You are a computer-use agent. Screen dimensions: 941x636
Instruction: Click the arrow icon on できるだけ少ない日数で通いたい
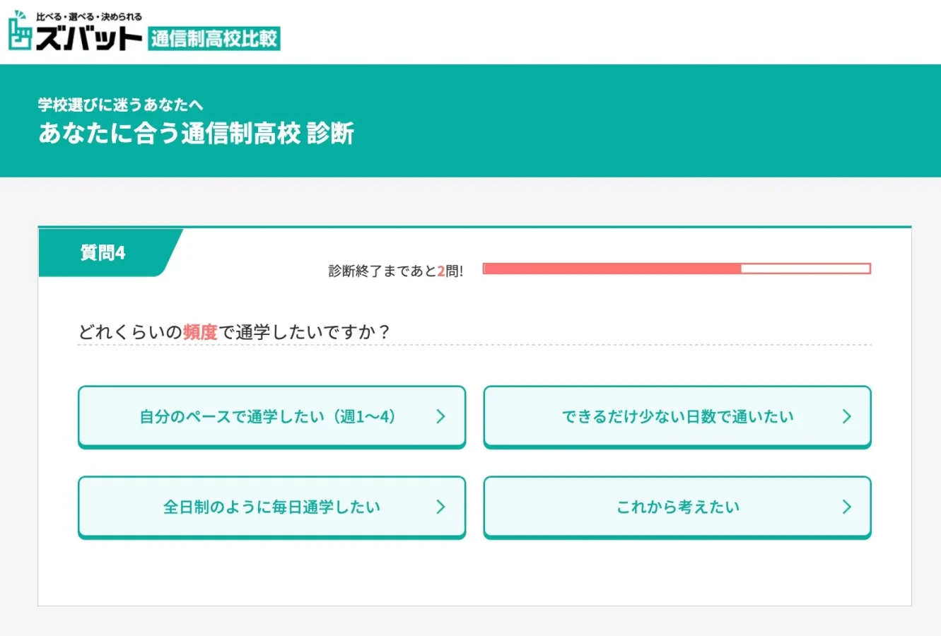pos(847,417)
